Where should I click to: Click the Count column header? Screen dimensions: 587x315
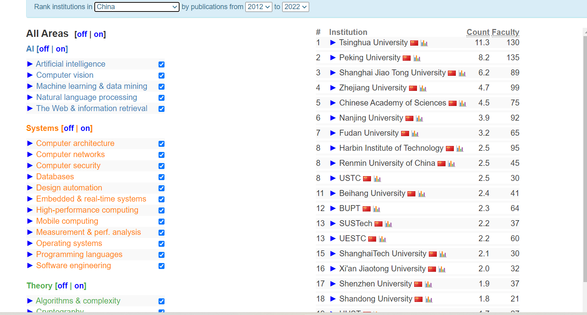(x=478, y=32)
